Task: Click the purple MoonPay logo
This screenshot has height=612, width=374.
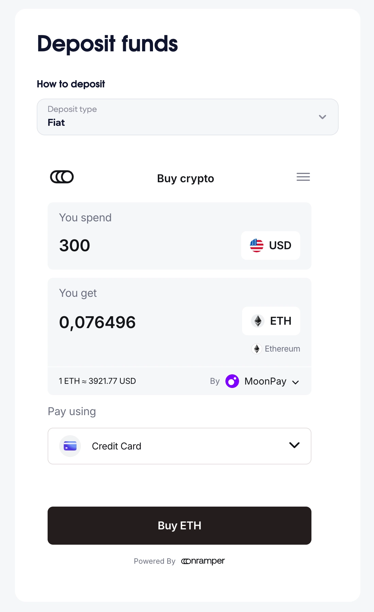Action: 232,381
